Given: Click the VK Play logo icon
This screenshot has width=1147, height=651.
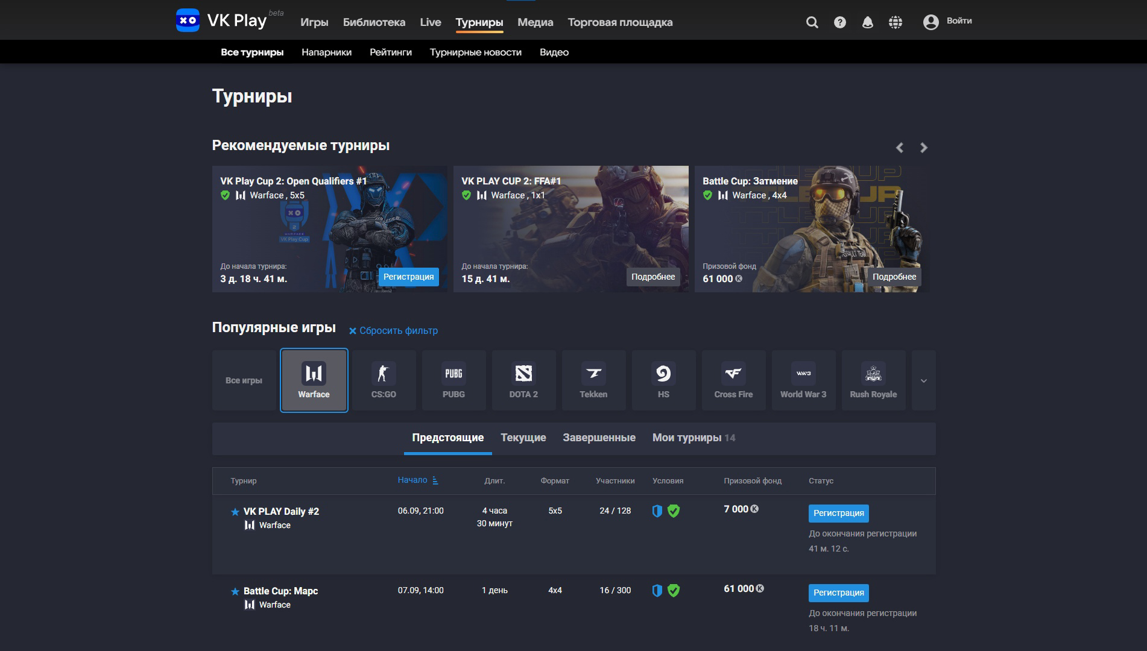Looking at the screenshot, I should [188, 20].
